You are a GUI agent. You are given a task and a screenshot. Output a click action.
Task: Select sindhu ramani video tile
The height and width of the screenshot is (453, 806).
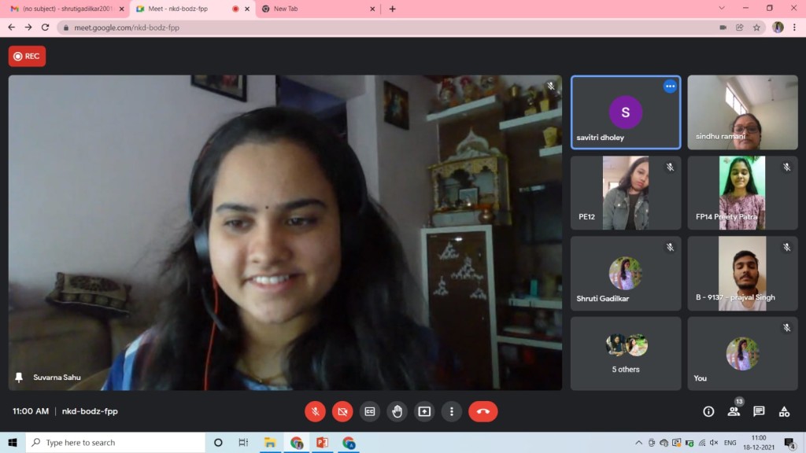pyautogui.click(x=742, y=112)
